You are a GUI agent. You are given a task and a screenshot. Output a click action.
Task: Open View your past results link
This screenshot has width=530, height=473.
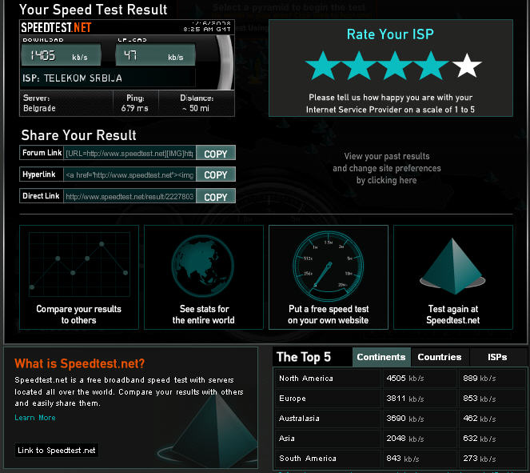pos(387,168)
